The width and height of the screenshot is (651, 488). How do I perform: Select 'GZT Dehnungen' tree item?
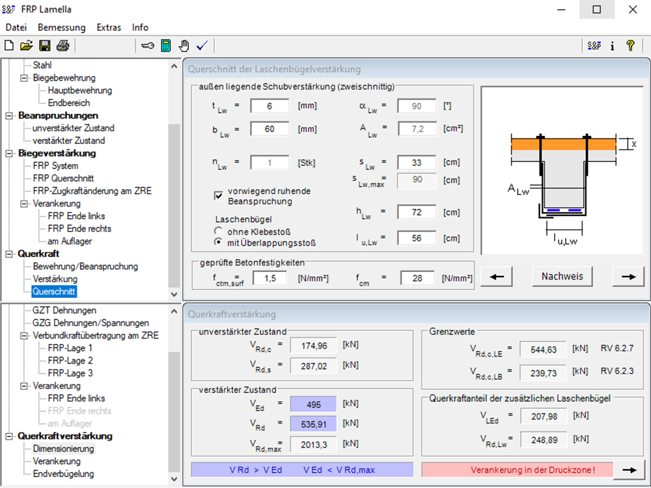[x=64, y=310]
